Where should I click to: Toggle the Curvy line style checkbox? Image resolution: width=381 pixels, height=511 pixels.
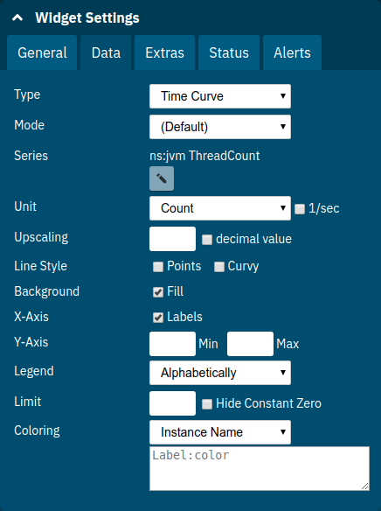tap(219, 267)
